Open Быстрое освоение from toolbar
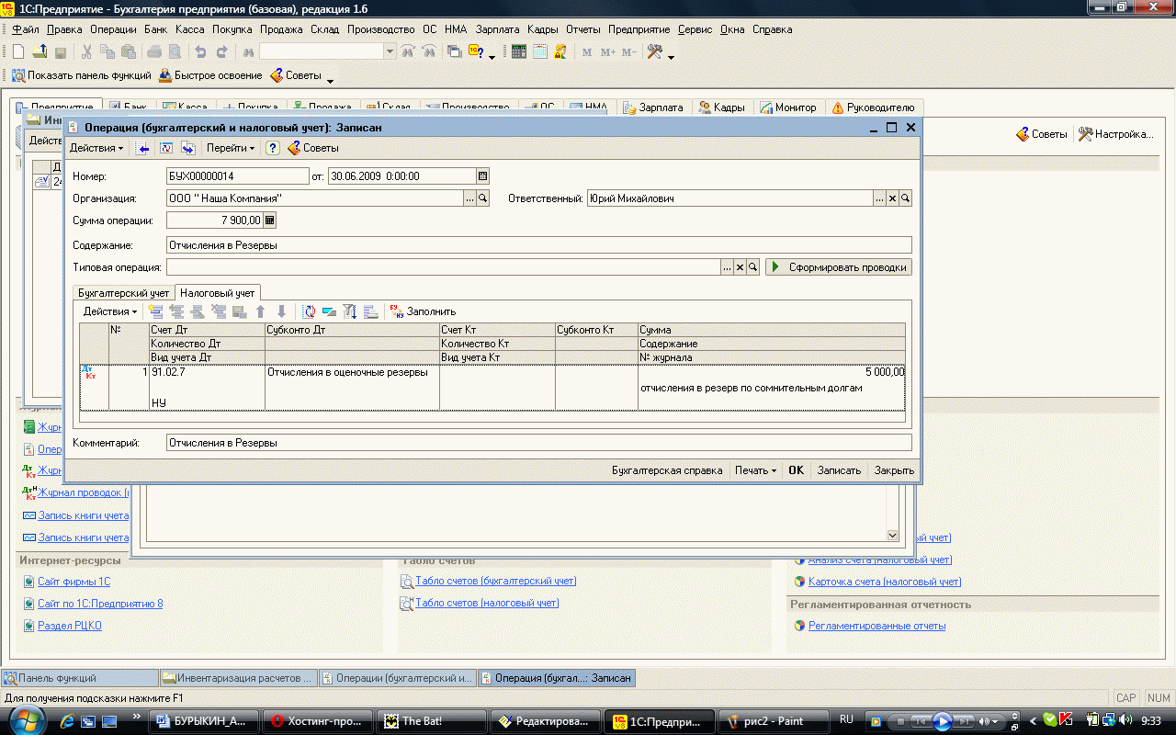 pos(210,75)
